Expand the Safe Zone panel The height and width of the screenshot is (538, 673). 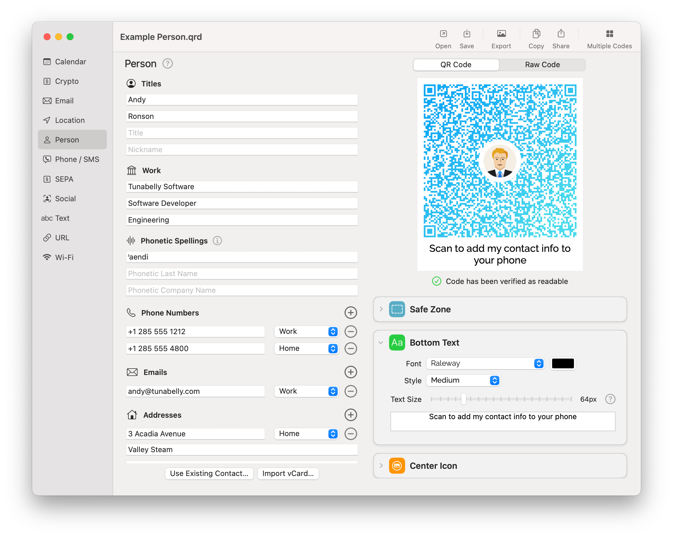381,309
